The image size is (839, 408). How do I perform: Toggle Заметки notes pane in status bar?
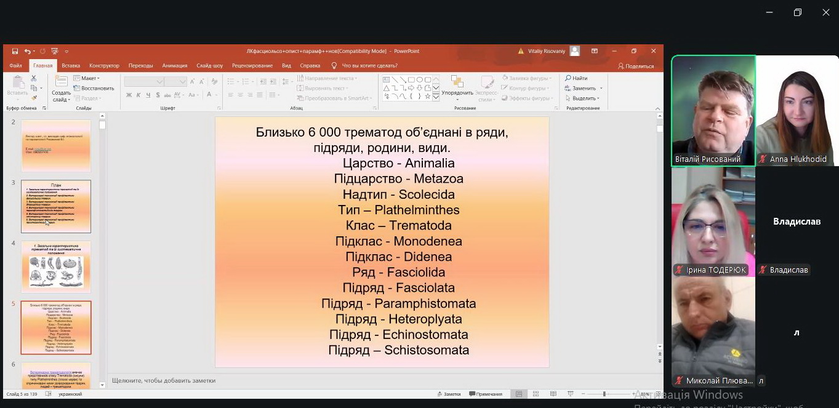(x=448, y=394)
